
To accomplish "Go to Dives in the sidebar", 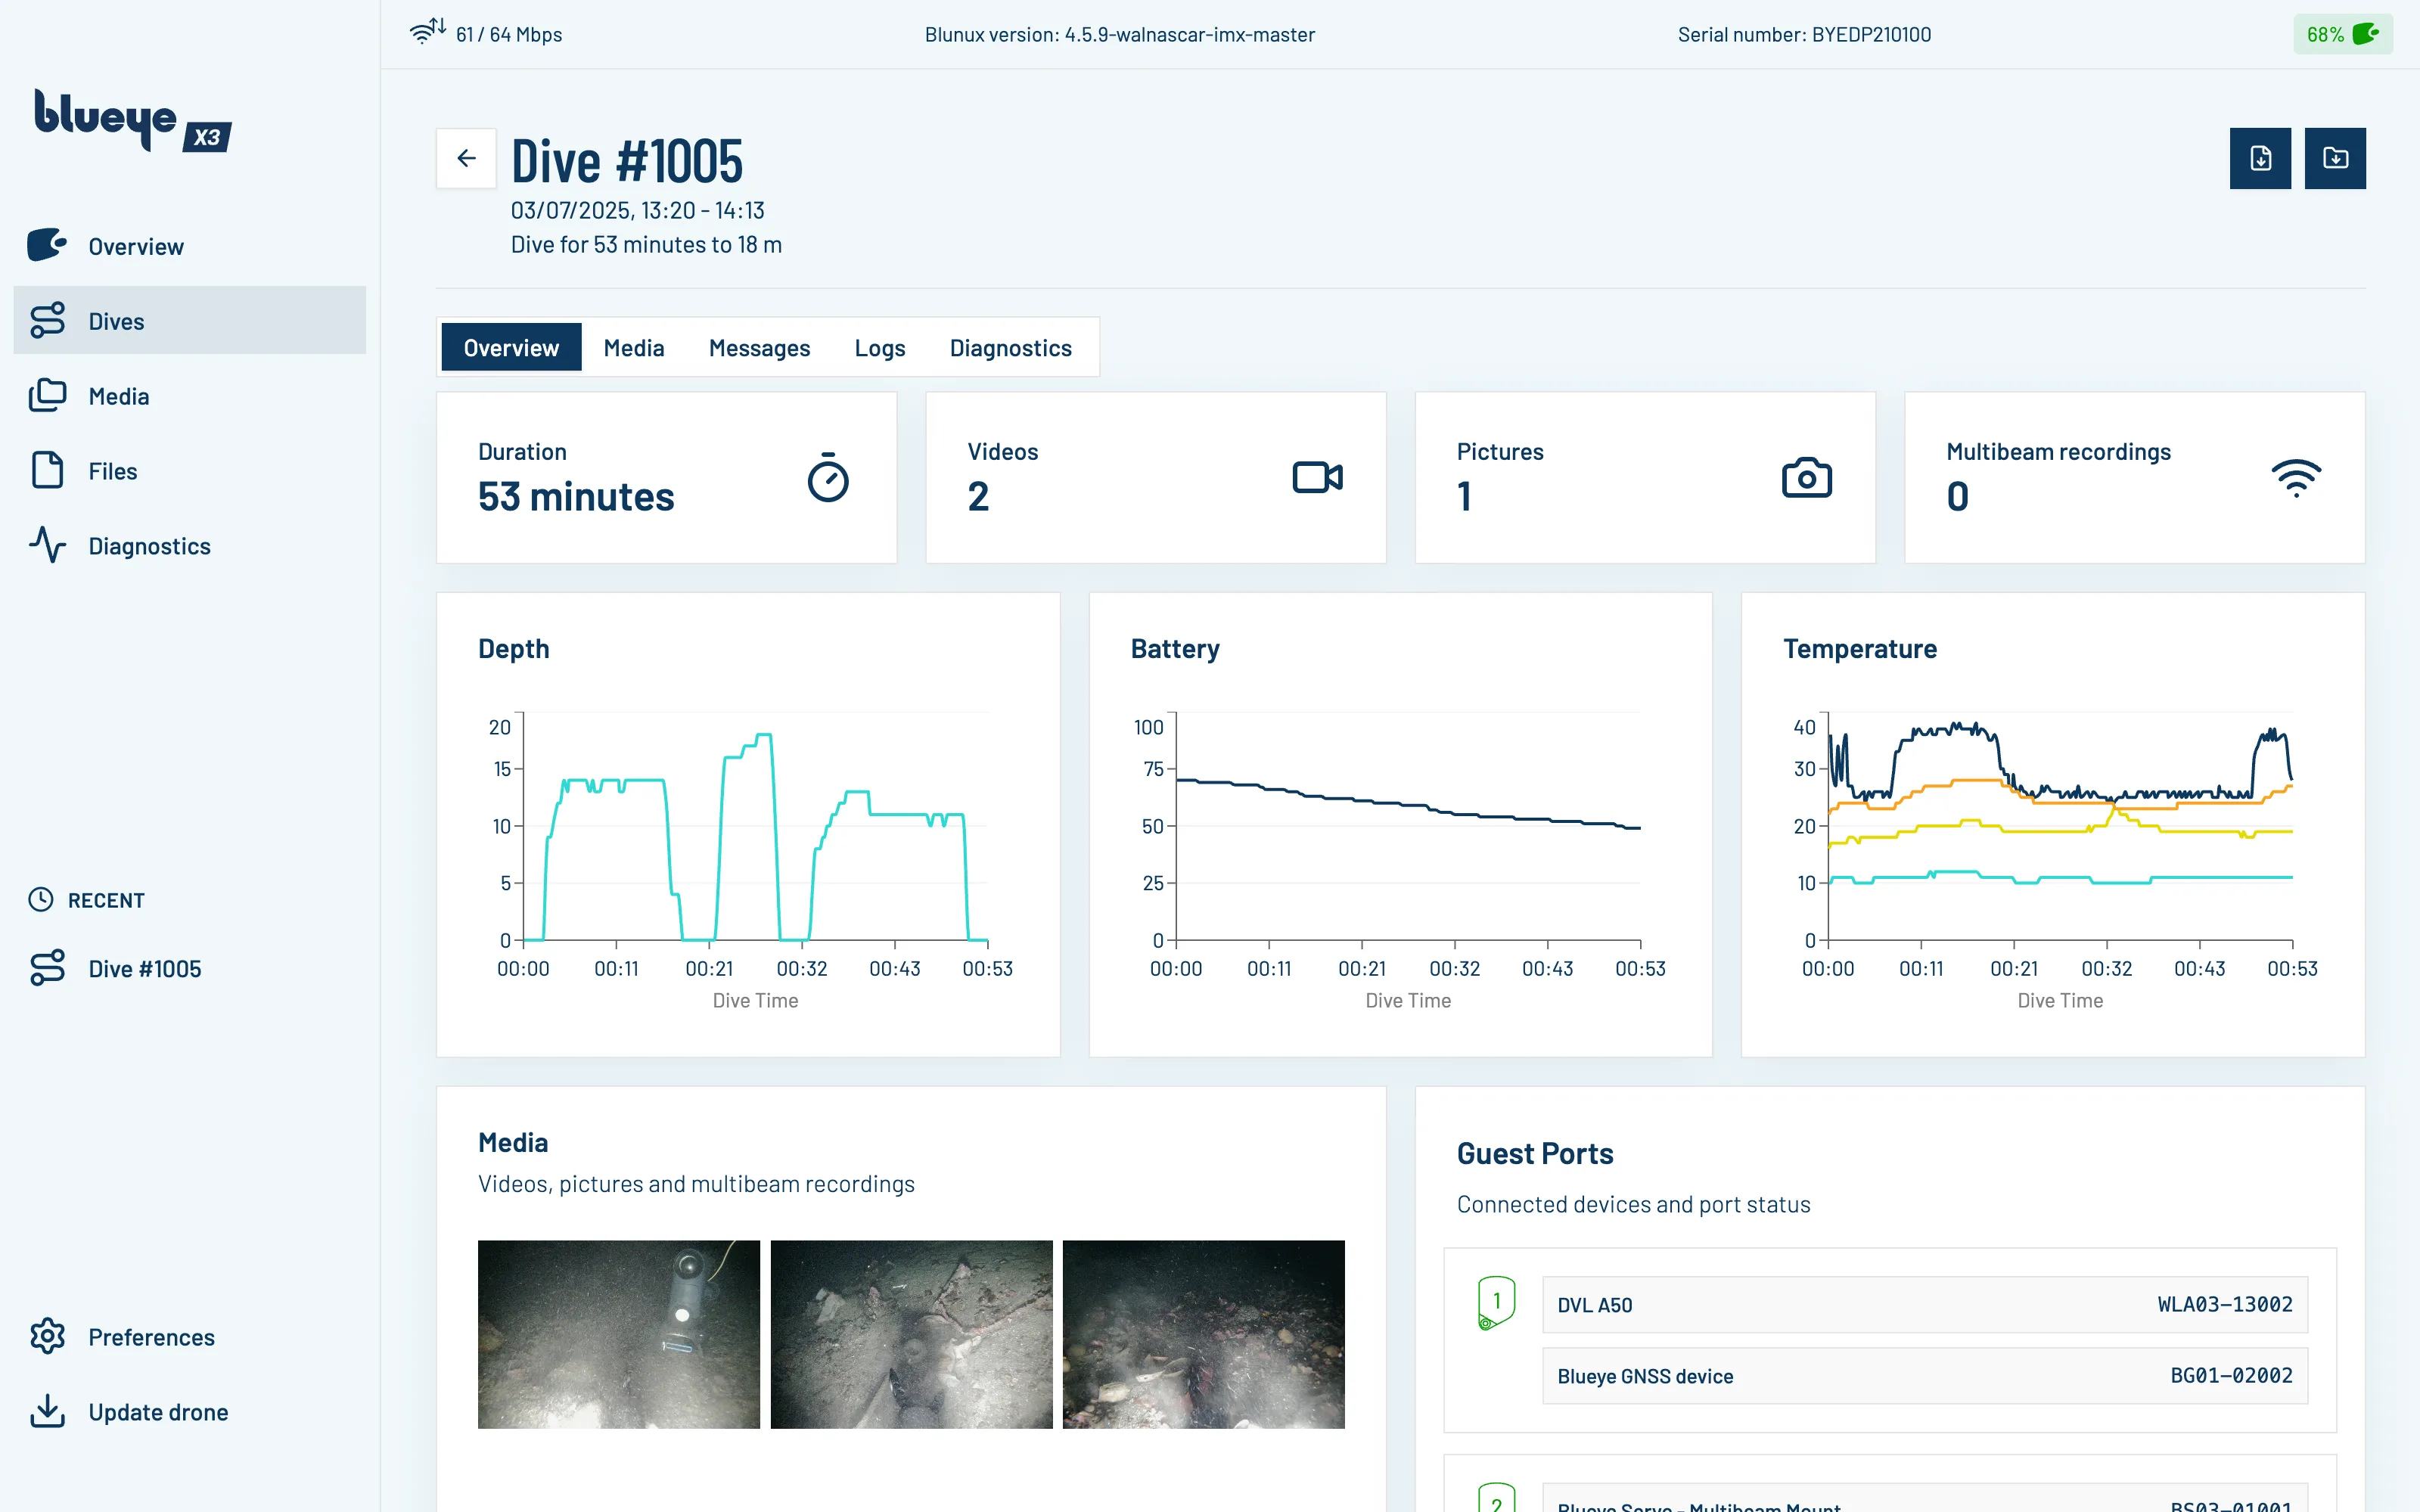I will pos(190,320).
